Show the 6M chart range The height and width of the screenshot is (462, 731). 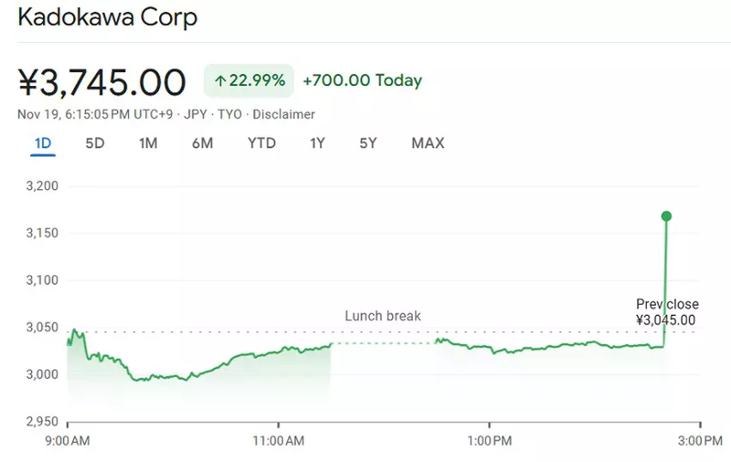click(x=202, y=144)
